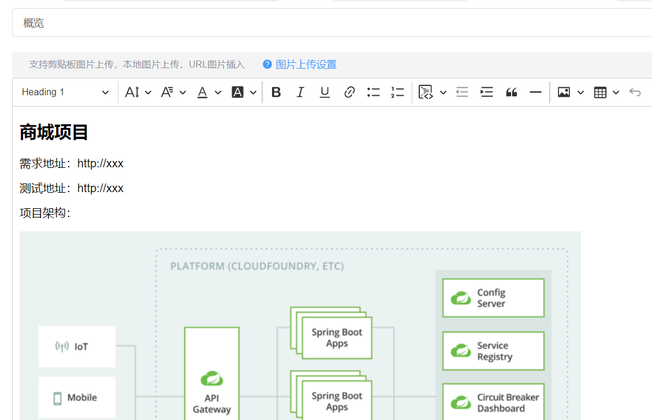Click the text color icon
The image size is (652, 420).
coord(203,92)
